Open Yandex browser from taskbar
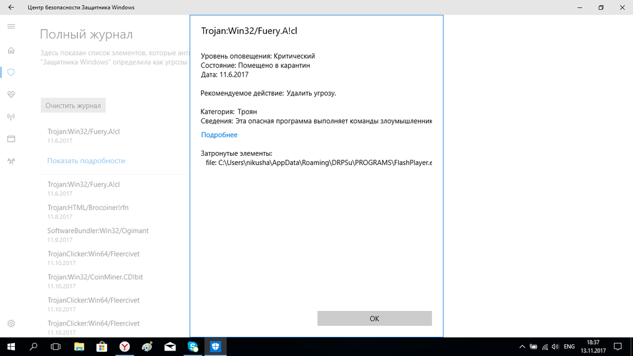This screenshot has width=633, height=356. pos(125,347)
